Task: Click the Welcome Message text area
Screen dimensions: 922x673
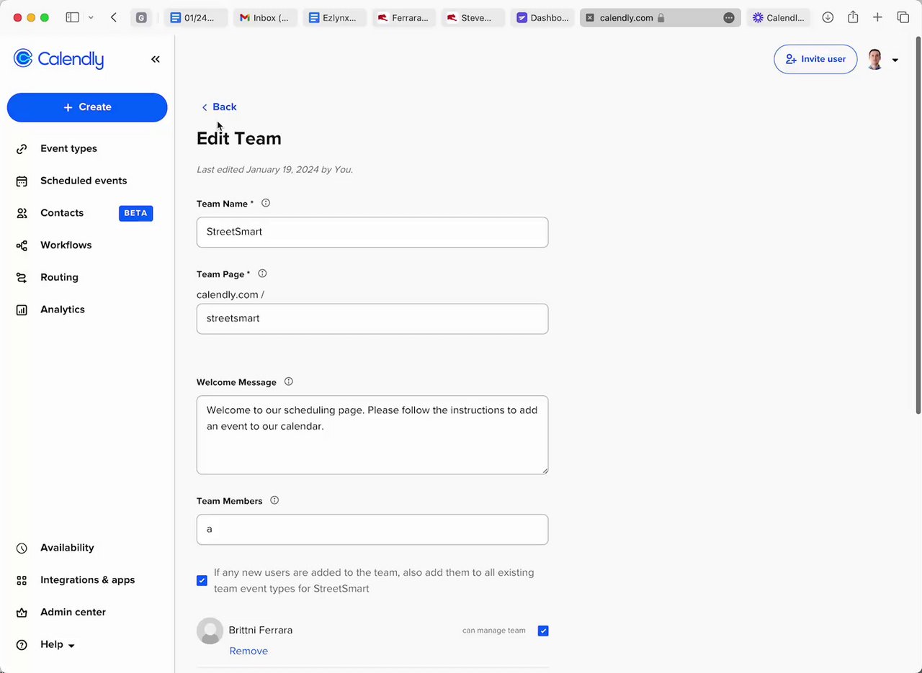Action: click(x=372, y=435)
